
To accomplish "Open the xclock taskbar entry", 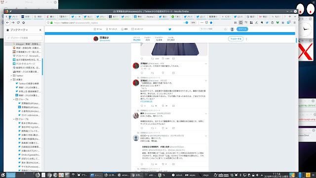I will 177,175.
